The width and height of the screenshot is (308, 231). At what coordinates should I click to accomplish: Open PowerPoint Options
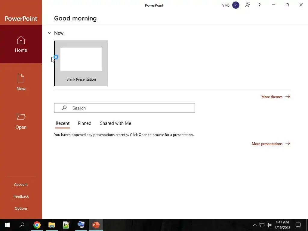click(x=21, y=208)
